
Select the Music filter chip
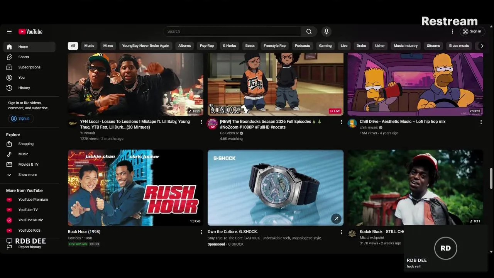pos(89,46)
